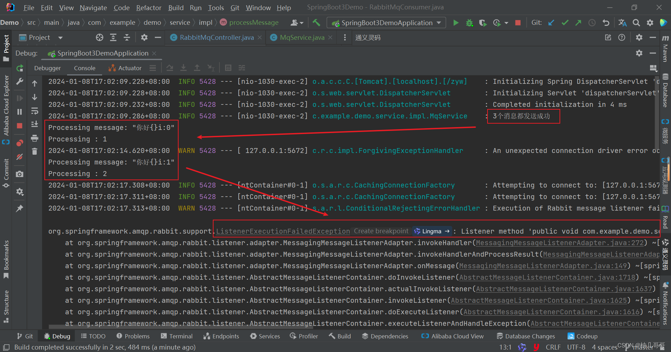
Task: Open IDE settings gear in the top toolbar
Action: (x=650, y=23)
